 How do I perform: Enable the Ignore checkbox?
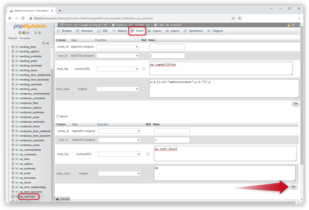58,116
